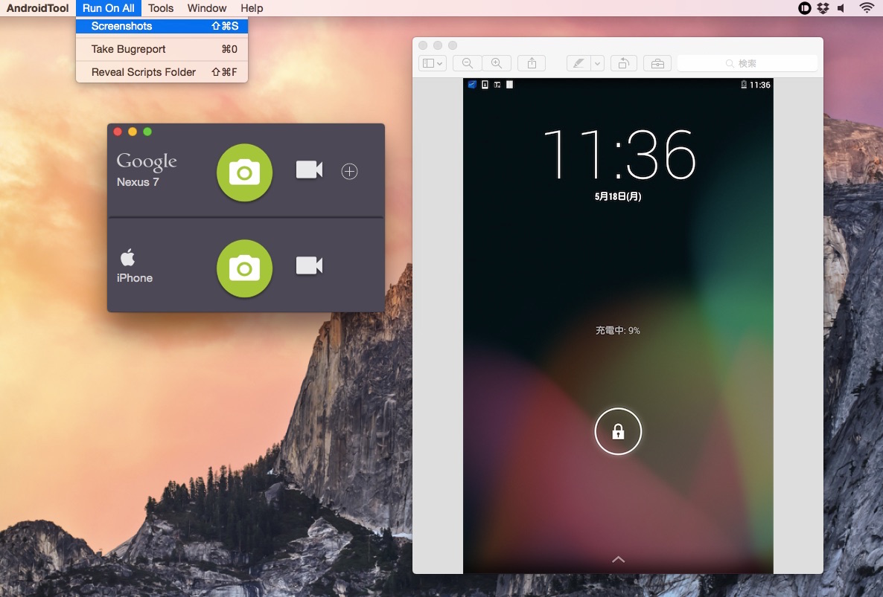
Task: Record video from the iPhone
Action: pos(309,265)
